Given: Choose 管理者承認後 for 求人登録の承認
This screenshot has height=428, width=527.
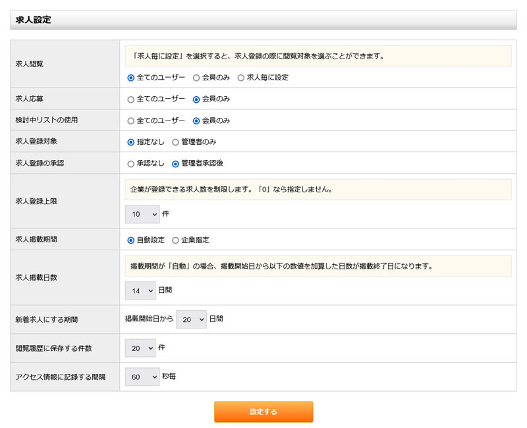Looking at the screenshot, I should pyautogui.click(x=175, y=164).
